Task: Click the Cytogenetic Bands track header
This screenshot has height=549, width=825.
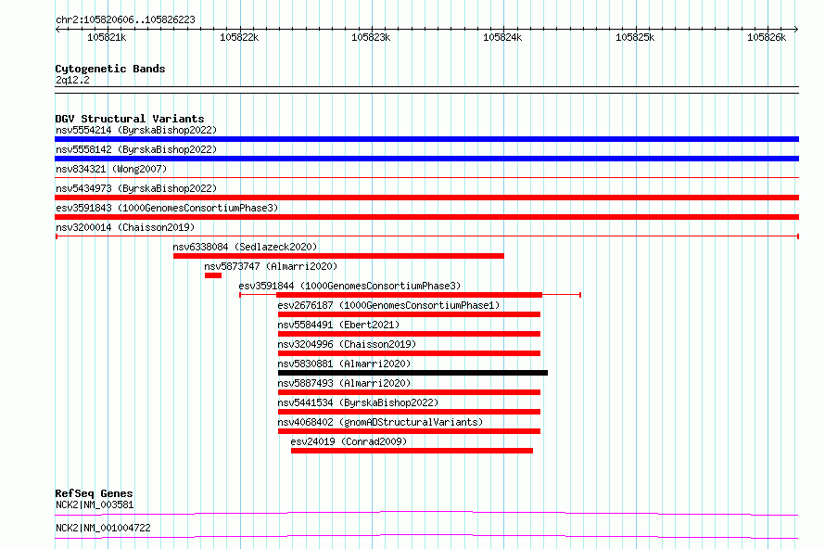Action: pyautogui.click(x=110, y=69)
